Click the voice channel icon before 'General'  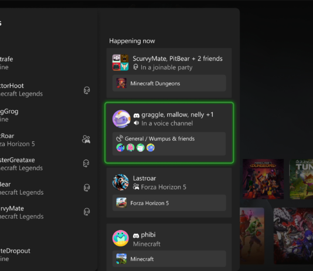tap(120, 138)
